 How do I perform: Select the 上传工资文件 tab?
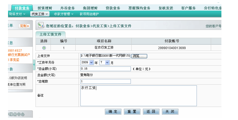point(51,34)
